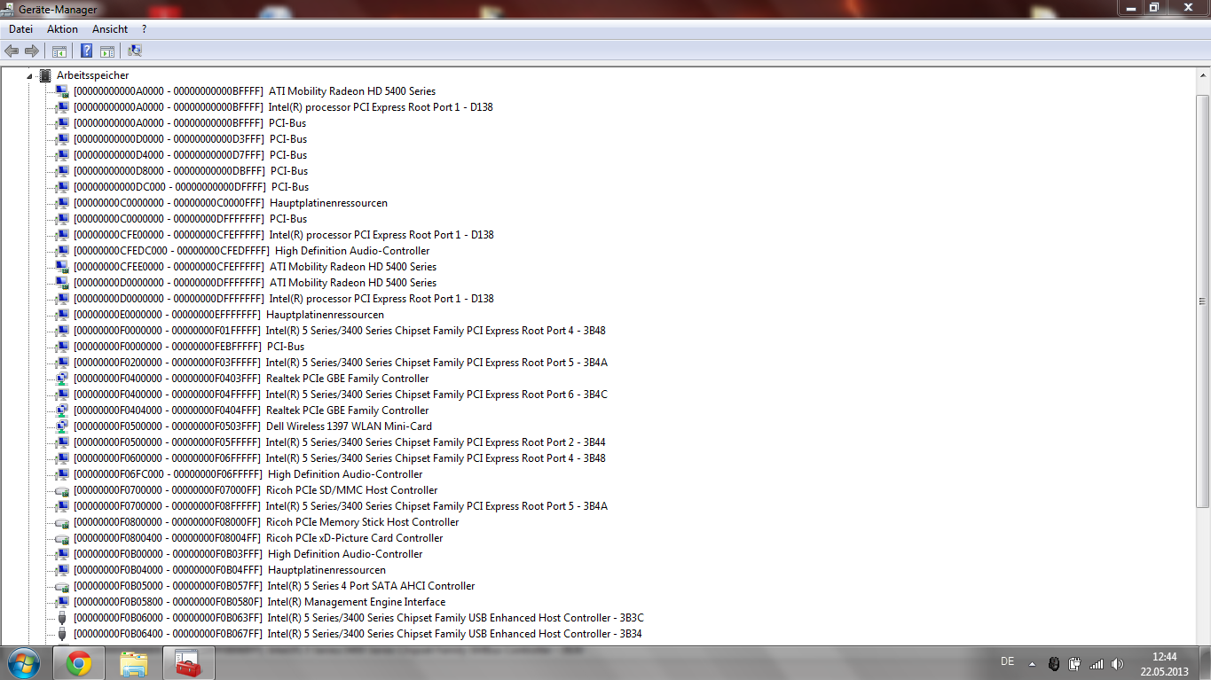Screen dimensions: 1211x680
Task: Select Root Port 1 - D138 at CFE00000
Action: 284,235
